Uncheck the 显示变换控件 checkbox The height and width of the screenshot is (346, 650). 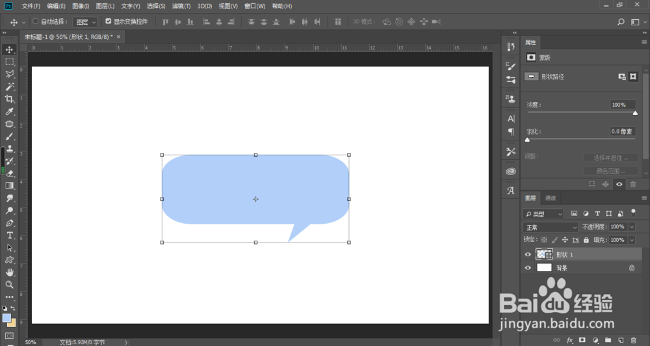point(108,21)
